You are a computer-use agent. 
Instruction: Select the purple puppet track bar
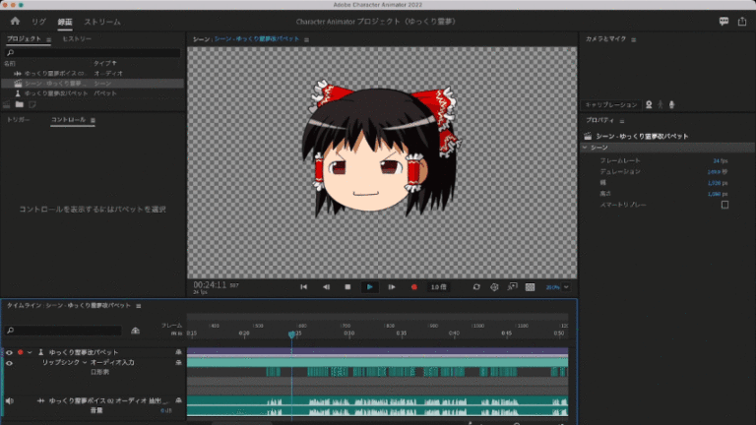[x=378, y=352]
